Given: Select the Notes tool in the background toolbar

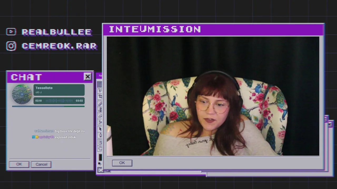Looking at the screenshot, I should pyautogui.click(x=100, y=142).
